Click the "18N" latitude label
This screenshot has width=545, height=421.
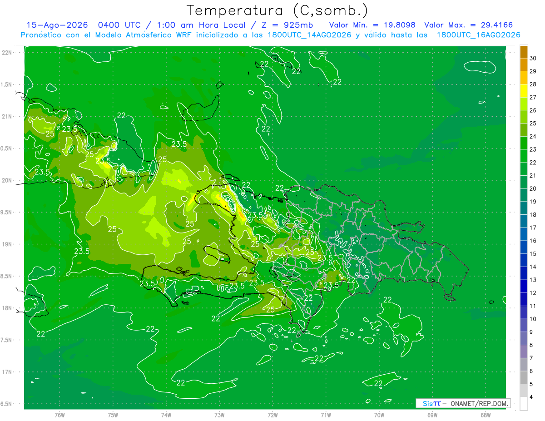click(x=7, y=308)
